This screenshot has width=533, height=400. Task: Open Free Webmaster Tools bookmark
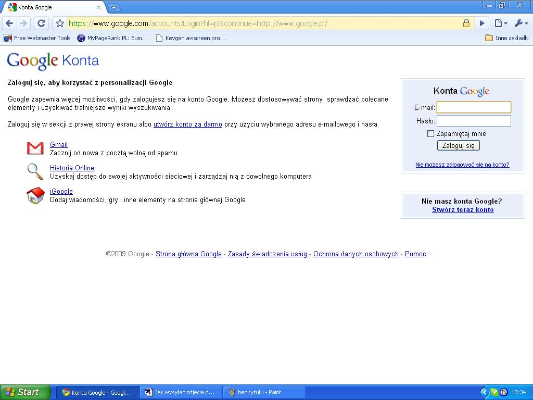pos(37,38)
